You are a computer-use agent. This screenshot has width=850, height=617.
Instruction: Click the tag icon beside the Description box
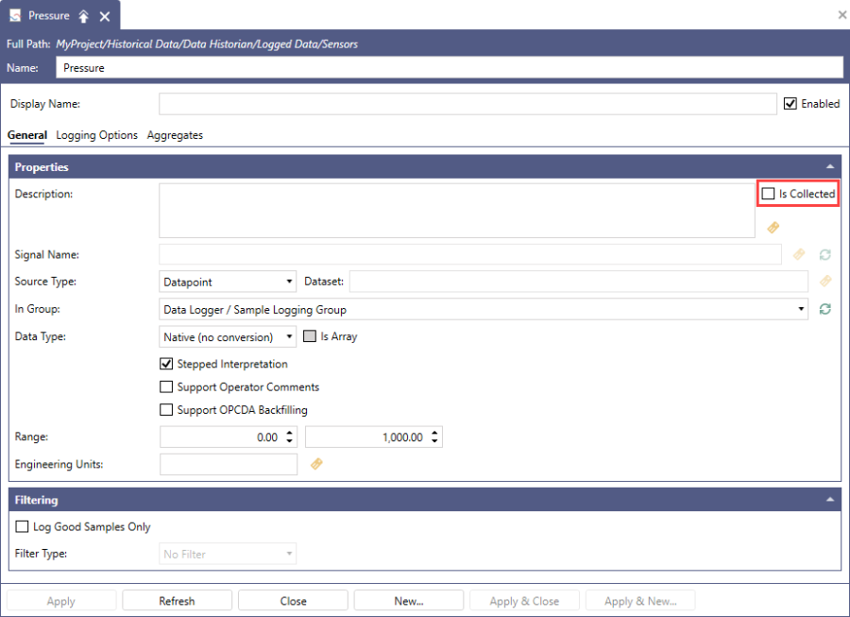pos(773,228)
